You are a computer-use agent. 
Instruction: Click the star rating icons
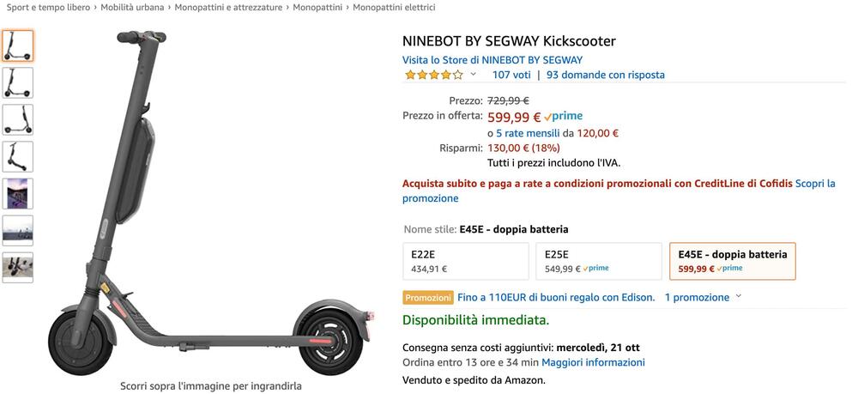[433, 76]
